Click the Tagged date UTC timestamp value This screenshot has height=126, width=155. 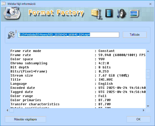point(122,92)
